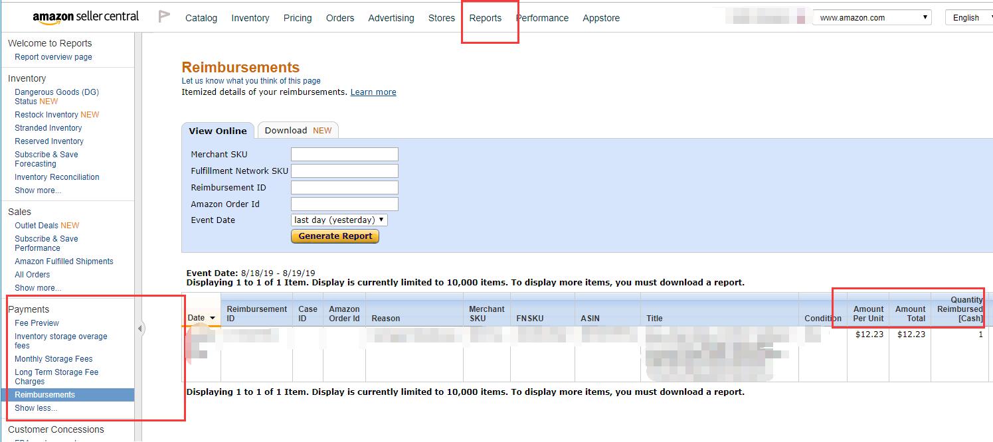Viewport: 993px width, 442px height.
Task: Click into the Merchant SKU field
Action: coord(344,154)
